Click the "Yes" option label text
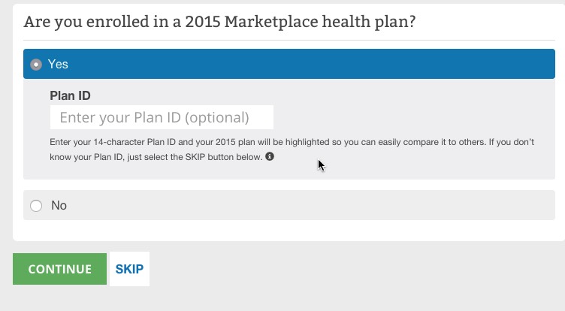The image size is (565, 311). tap(58, 65)
